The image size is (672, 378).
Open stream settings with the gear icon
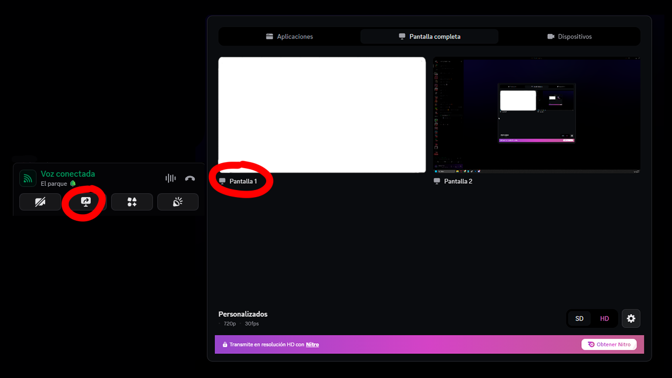[631, 318]
